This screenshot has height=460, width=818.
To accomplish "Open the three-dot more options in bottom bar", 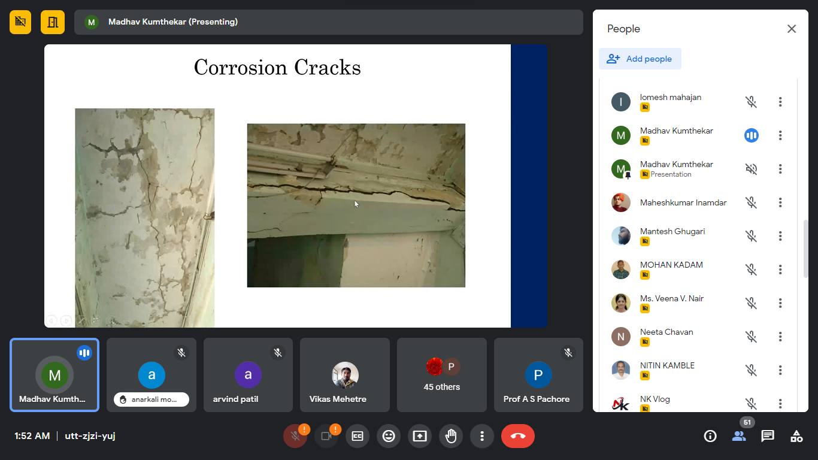I will [x=482, y=436].
